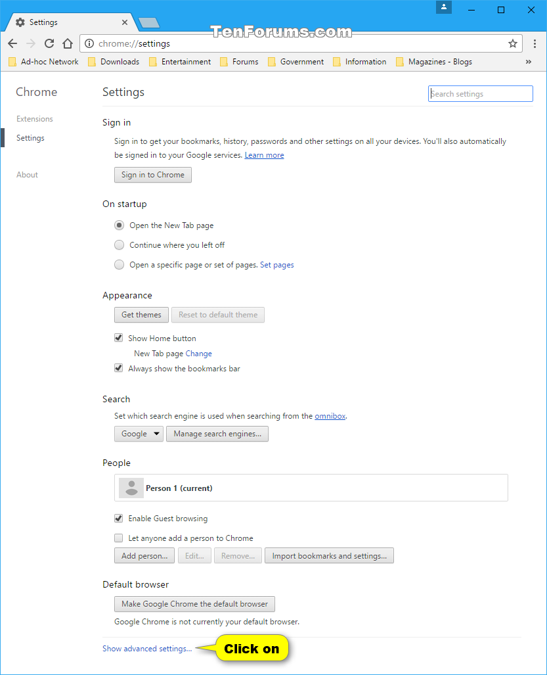Click Reset to default theme button
Screen dimensions: 547x675
[218, 315]
